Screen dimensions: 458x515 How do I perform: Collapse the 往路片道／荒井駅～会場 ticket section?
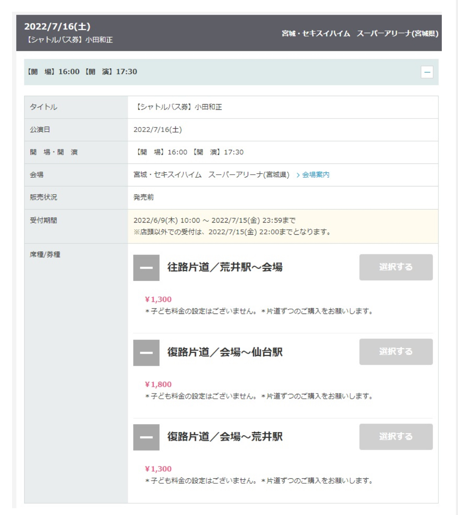pos(146,267)
